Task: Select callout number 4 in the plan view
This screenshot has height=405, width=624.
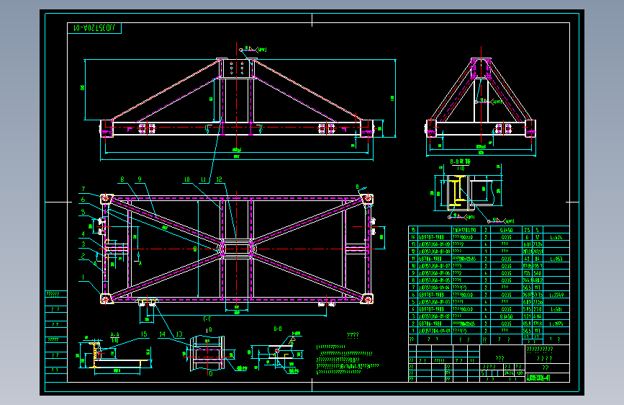Action: [x=83, y=234]
